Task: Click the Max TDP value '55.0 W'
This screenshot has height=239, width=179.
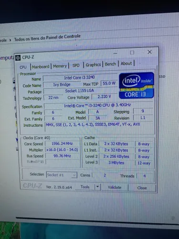Action: click(109, 83)
